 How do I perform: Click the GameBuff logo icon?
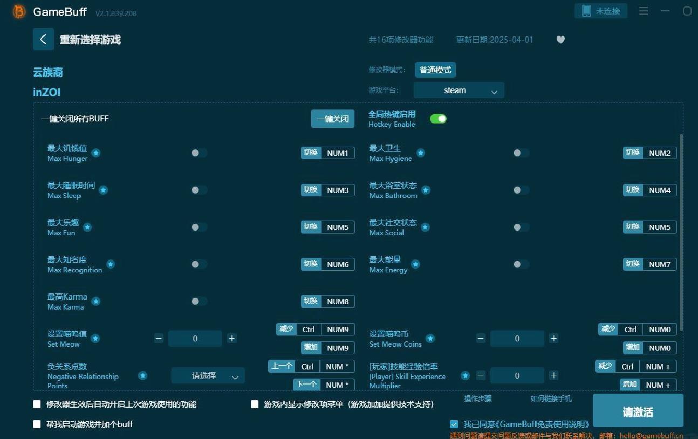pyautogui.click(x=19, y=12)
